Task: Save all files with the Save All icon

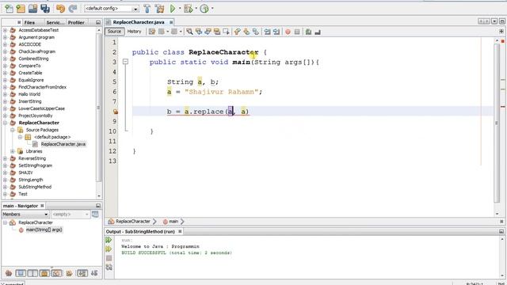Action: (45, 9)
